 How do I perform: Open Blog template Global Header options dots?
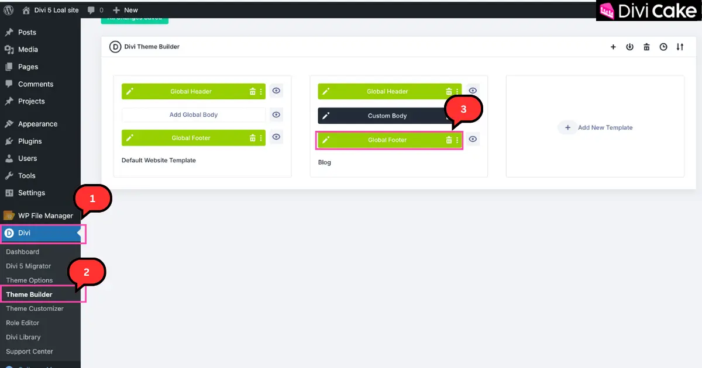pos(457,91)
